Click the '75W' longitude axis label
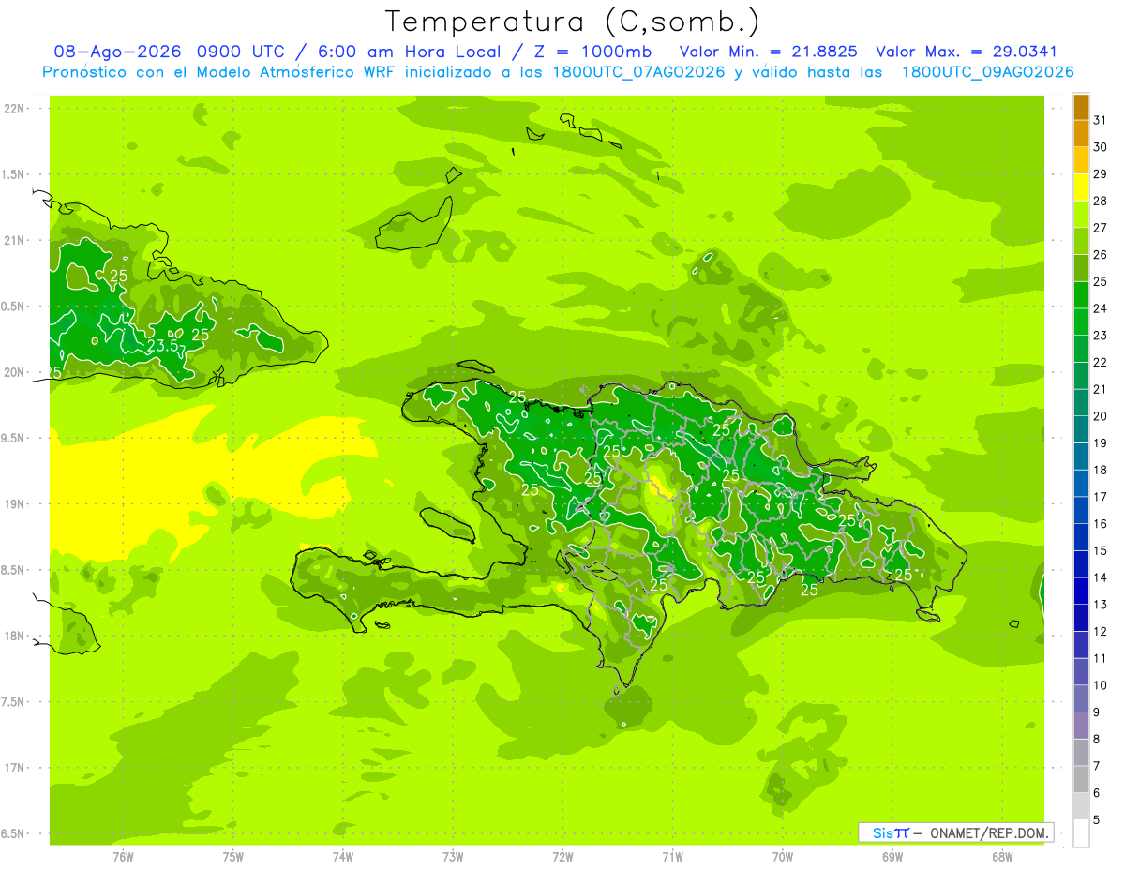 (233, 856)
